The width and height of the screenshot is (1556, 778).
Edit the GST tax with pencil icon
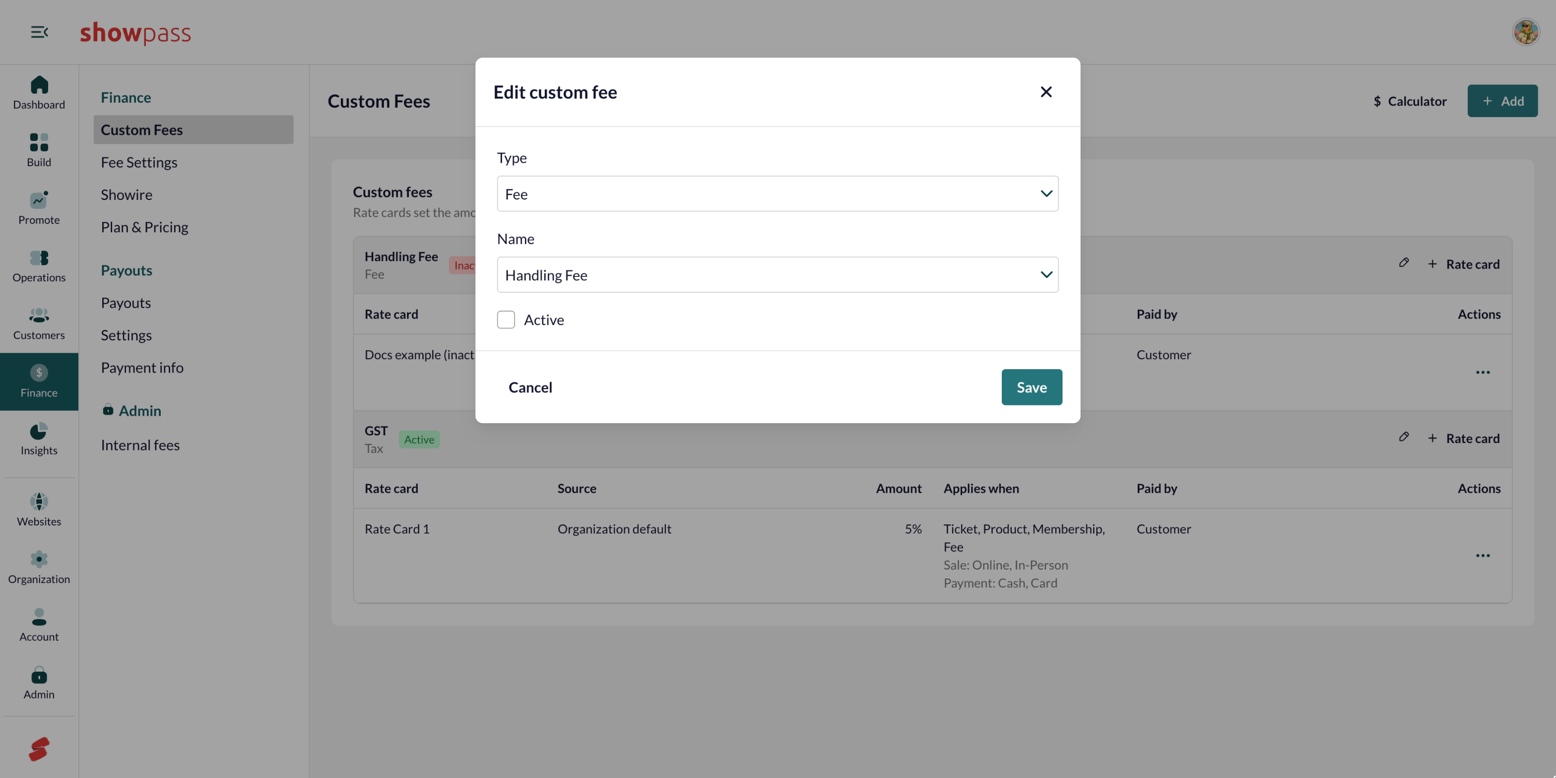pyautogui.click(x=1404, y=437)
